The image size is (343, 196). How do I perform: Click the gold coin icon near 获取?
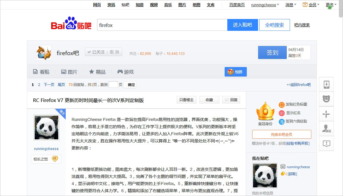coord(283,174)
